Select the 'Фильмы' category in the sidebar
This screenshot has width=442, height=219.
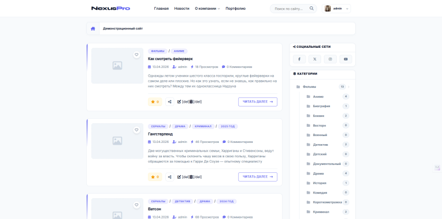[x=310, y=87]
